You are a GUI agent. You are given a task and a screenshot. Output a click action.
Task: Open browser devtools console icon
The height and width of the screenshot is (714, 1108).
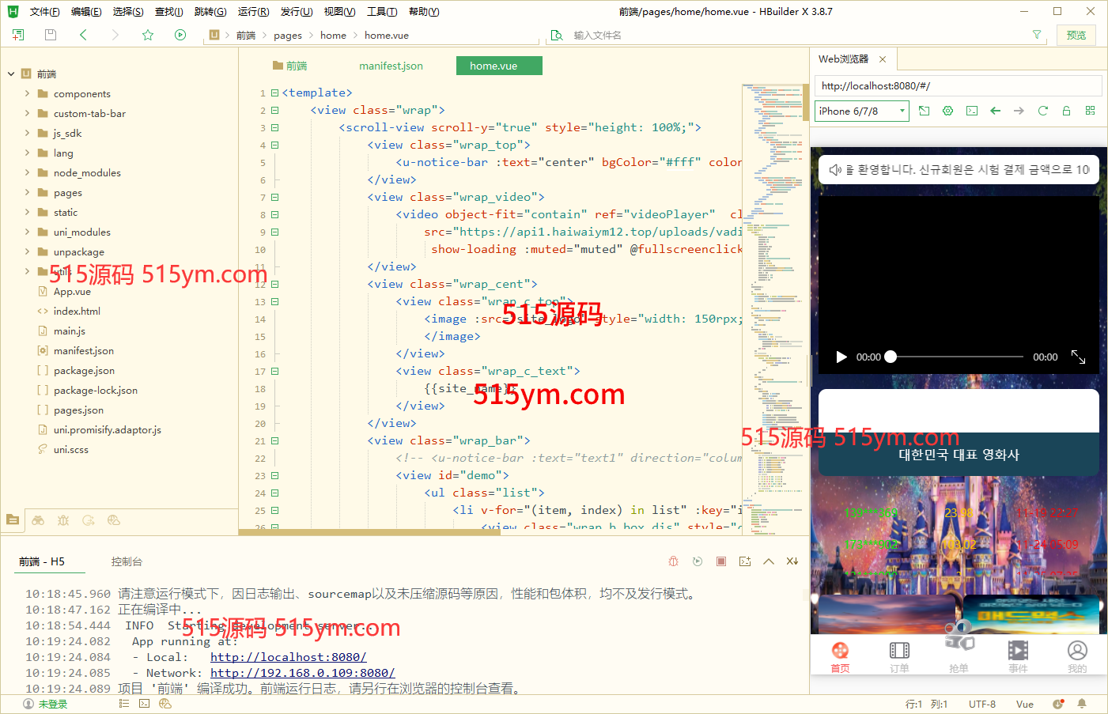pos(971,111)
